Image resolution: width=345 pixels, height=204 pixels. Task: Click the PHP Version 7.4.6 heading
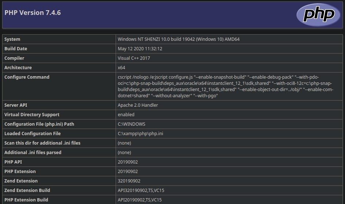[32, 13]
